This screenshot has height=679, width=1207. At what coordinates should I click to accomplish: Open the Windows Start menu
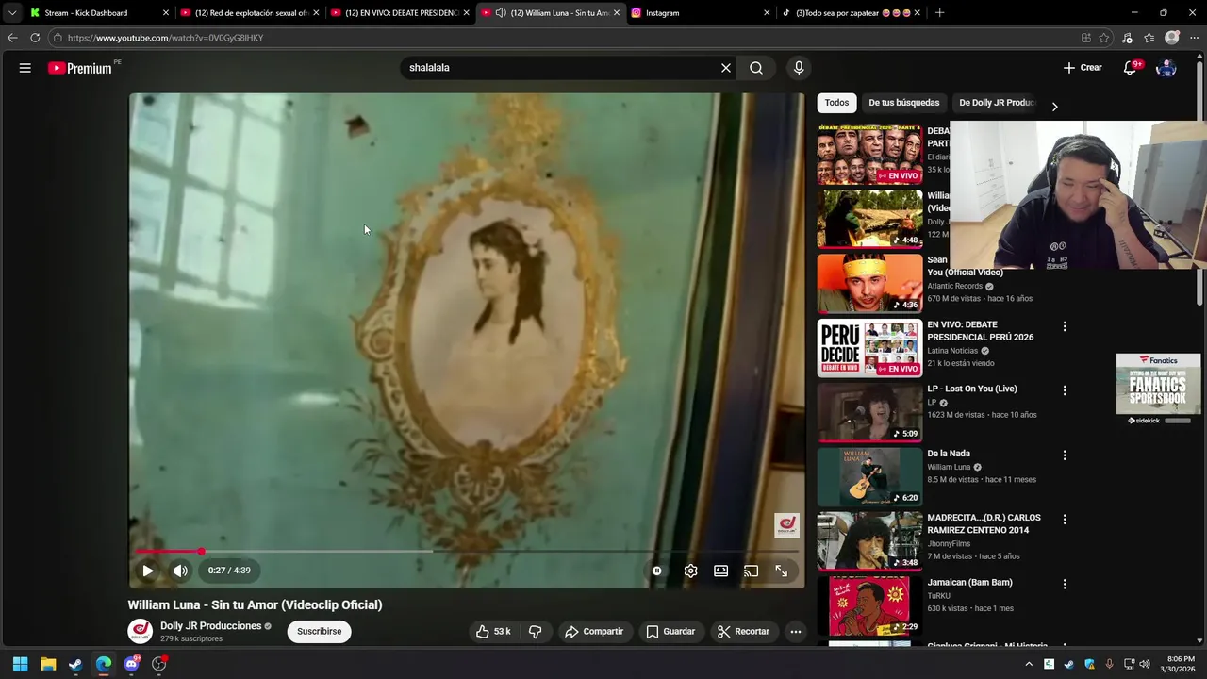pyautogui.click(x=20, y=664)
